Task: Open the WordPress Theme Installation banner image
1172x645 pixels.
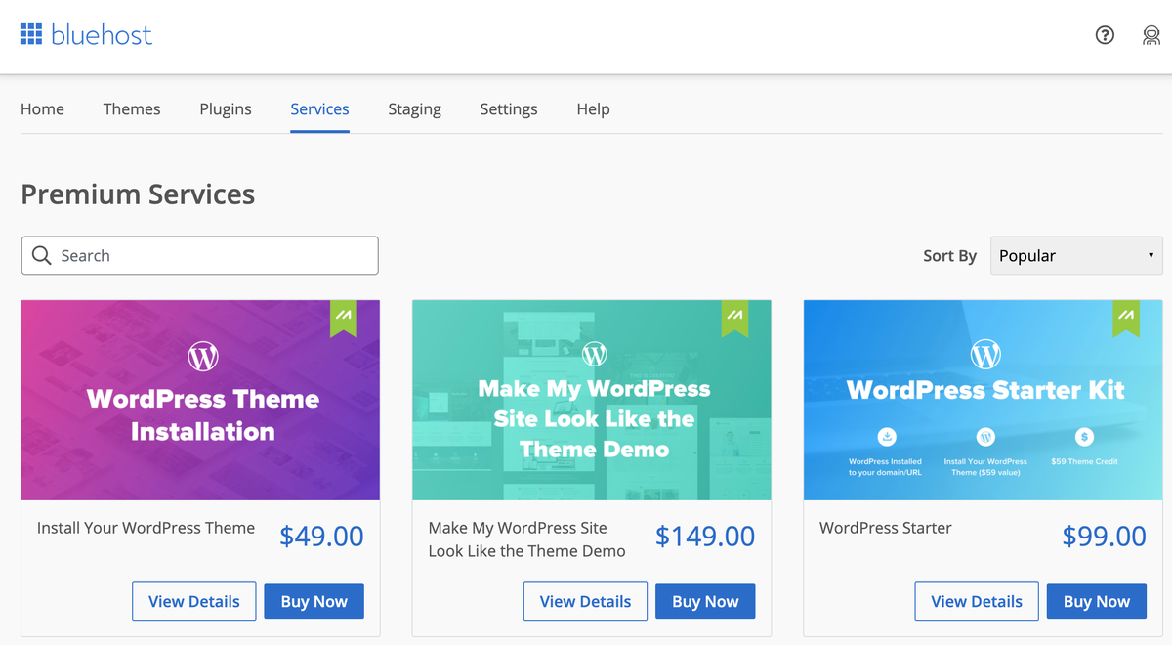Action: pyautogui.click(x=200, y=400)
